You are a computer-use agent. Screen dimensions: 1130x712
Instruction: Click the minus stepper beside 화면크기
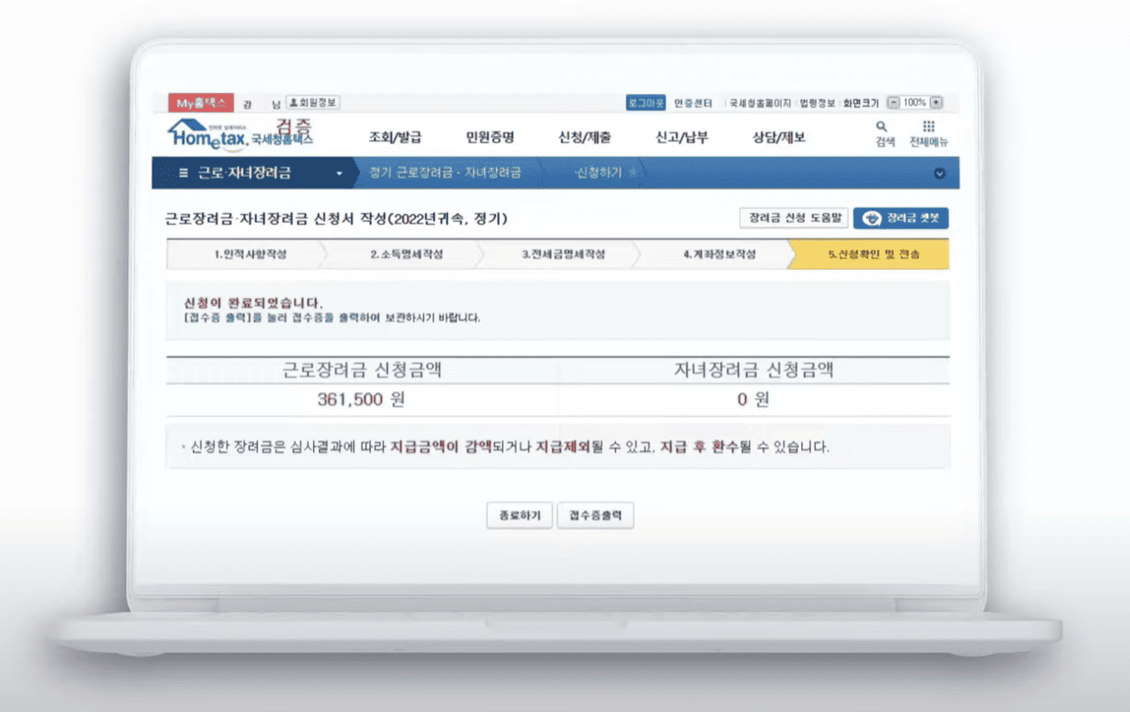click(x=893, y=102)
